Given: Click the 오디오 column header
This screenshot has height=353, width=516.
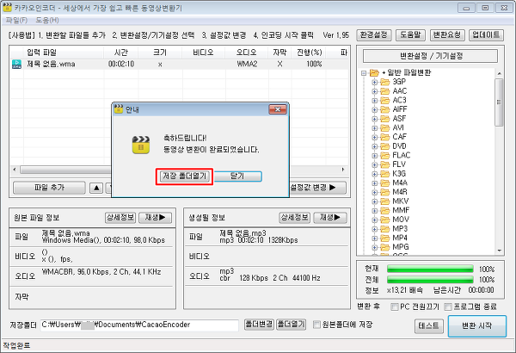Looking at the screenshot, I should [247, 53].
